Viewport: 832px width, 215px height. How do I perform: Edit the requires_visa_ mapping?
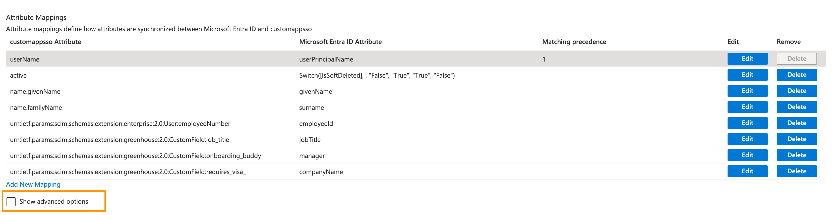tap(747, 171)
